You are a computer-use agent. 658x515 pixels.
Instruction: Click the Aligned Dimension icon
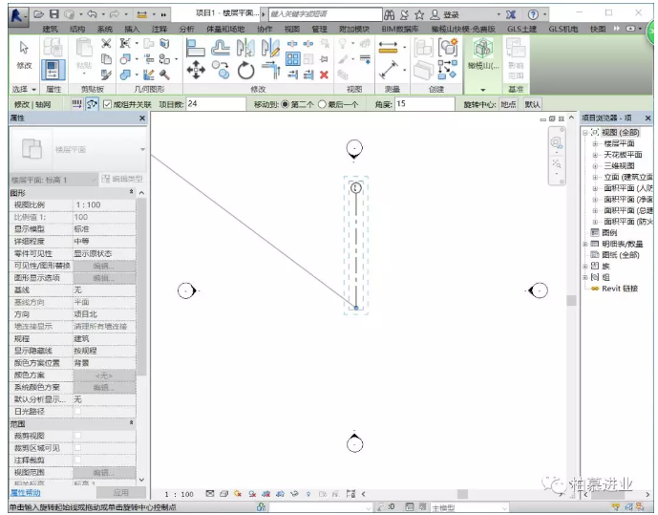389,70
